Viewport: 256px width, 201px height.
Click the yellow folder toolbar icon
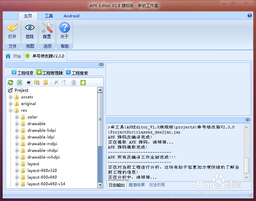[x=46, y=83]
